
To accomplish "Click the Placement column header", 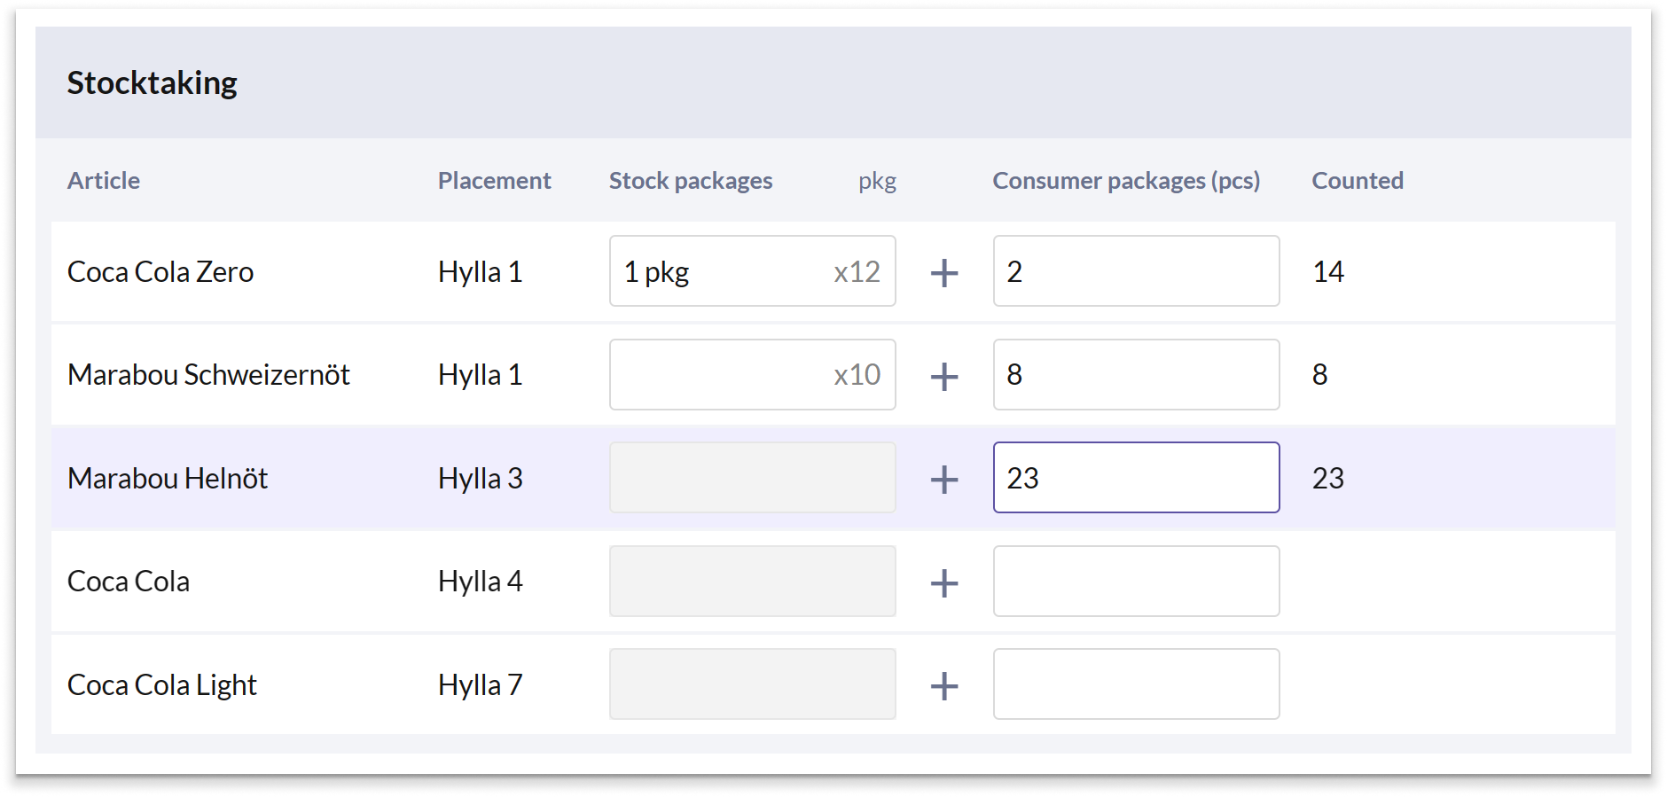I will pyautogui.click(x=494, y=181).
